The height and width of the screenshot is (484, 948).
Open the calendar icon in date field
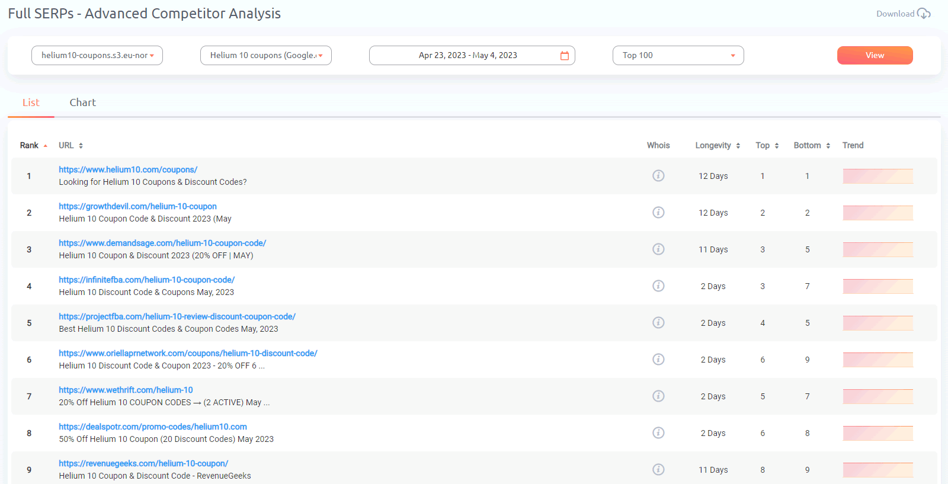click(565, 56)
